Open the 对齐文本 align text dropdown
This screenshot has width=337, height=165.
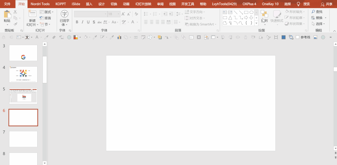pos(195,18)
